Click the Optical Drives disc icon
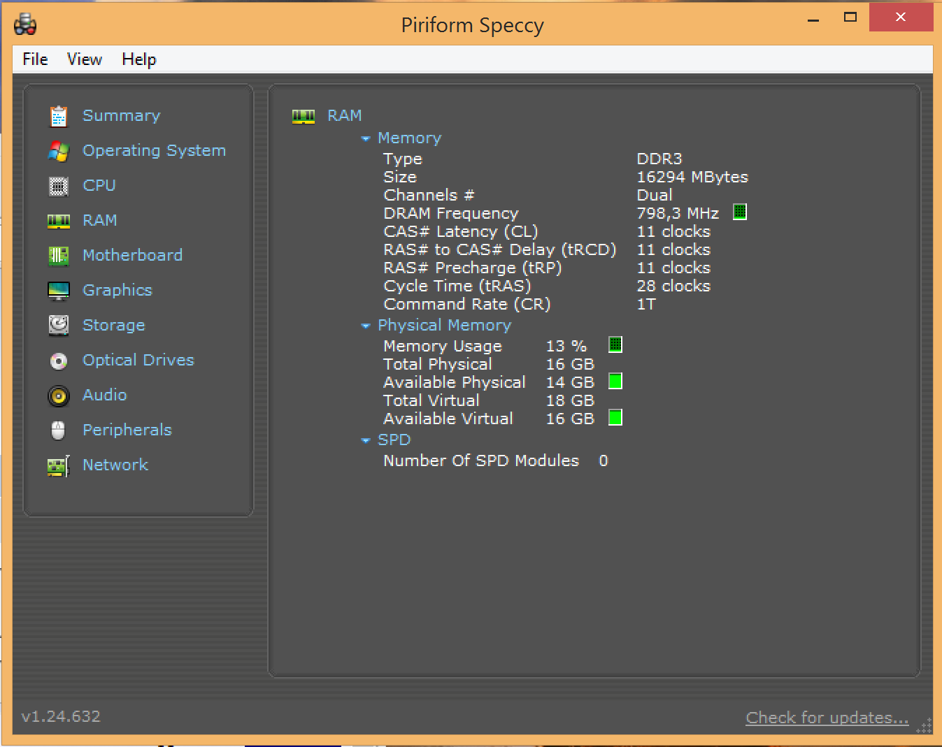942x747 pixels. click(59, 361)
